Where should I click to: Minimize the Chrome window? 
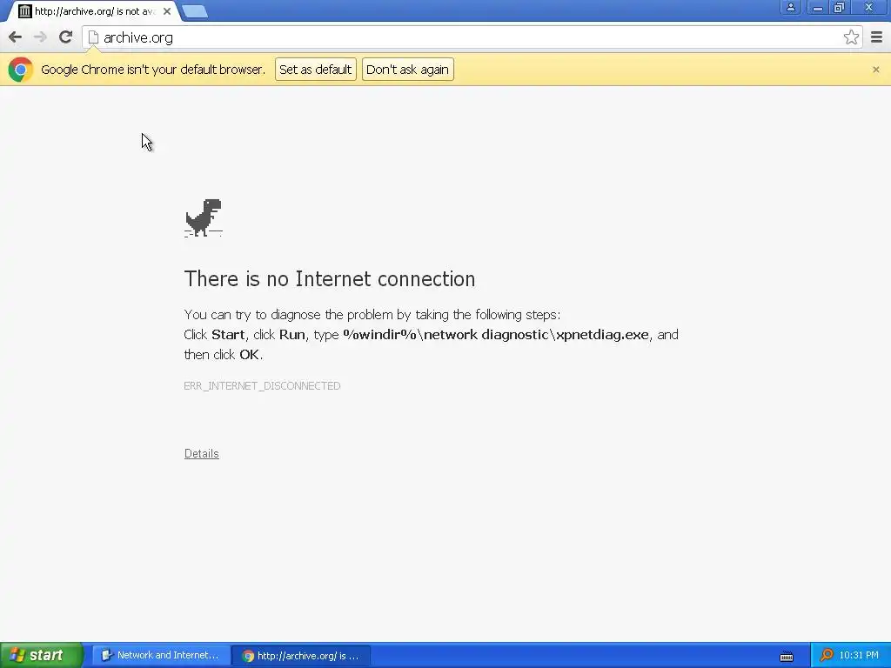[x=817, y=7]
